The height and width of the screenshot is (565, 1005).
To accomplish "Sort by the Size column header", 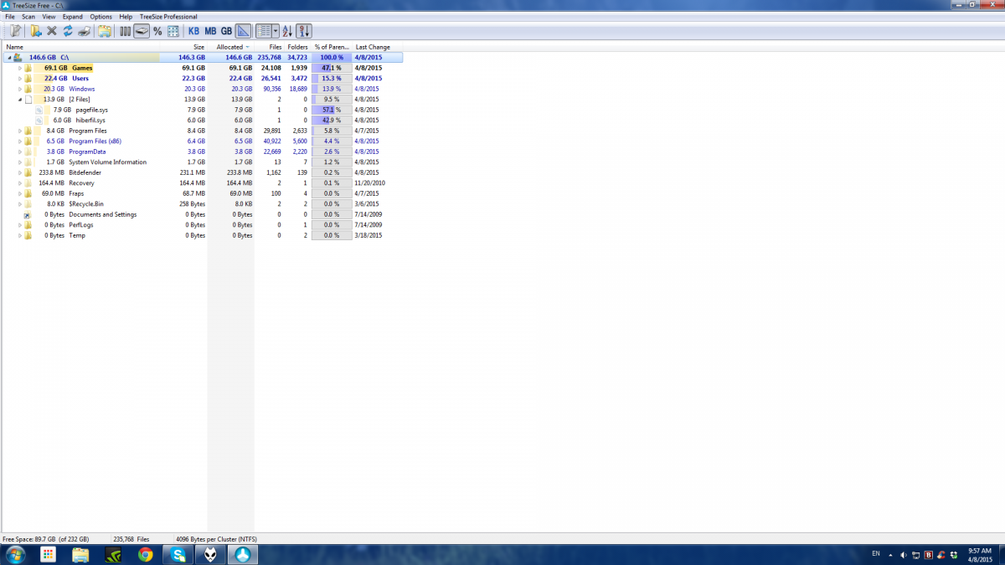I will (184, 47).
